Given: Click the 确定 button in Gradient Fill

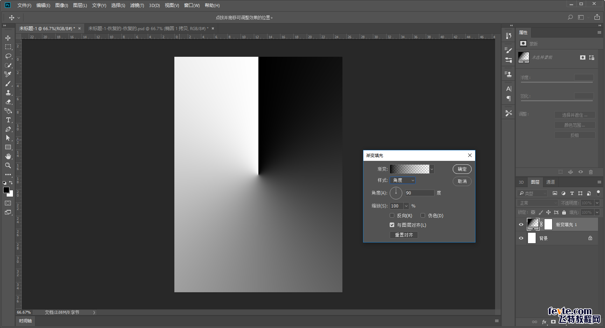Looking at the screenshot, I should point(462,169).
